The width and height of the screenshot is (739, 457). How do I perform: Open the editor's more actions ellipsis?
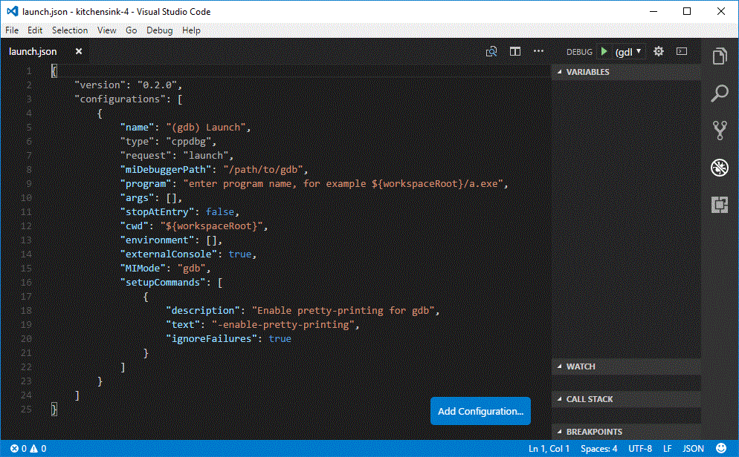538,50
